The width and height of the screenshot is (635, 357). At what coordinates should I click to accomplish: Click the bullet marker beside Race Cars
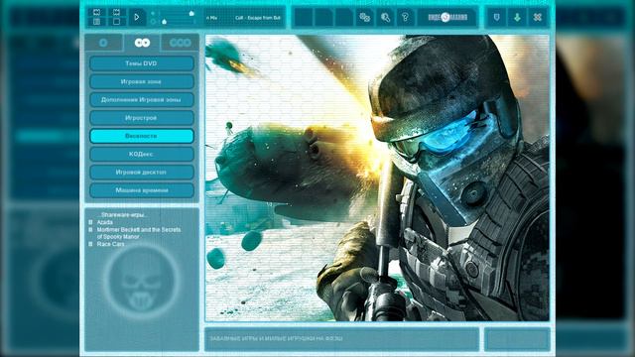click(x=90, y=244)
